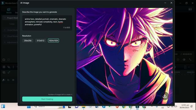Download the generated anime image
The height and width of the screenshot is (110, 196).
[165, 96]
